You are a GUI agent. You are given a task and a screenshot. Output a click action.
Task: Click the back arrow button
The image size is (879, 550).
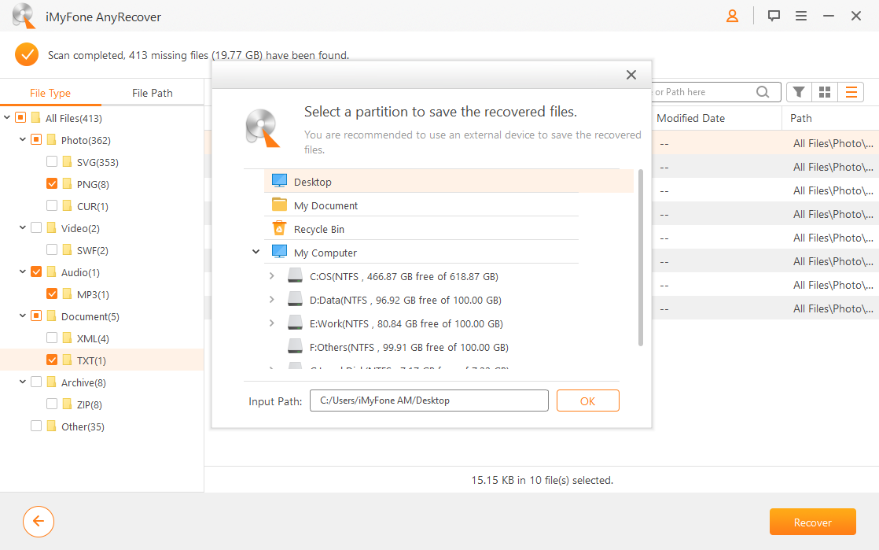coord(38,521)
